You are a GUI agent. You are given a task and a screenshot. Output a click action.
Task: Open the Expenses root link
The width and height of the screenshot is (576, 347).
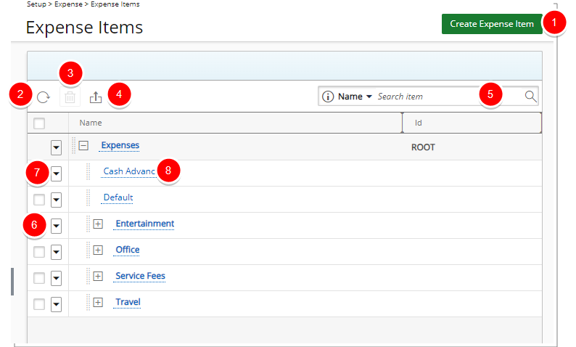click(x=120, y=145)
